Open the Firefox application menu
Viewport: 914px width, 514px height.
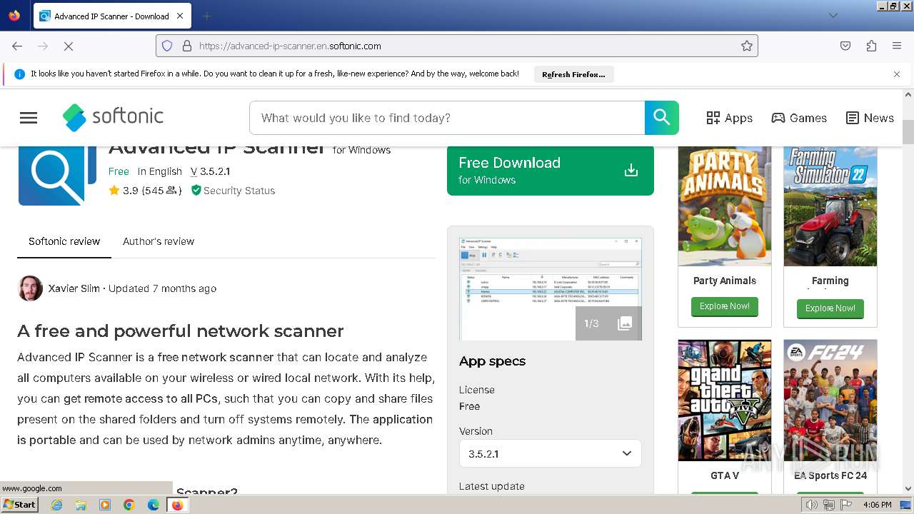tap(897, 46)
